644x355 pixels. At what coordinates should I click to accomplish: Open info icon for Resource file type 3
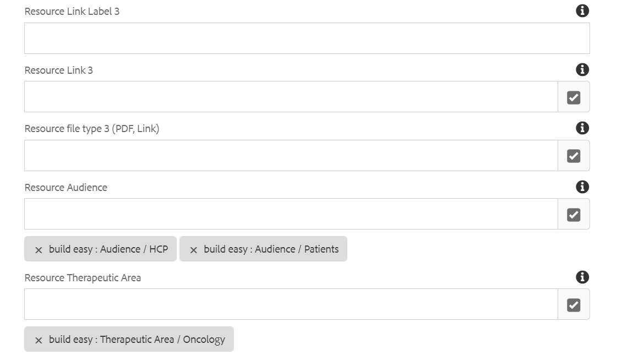582,128
